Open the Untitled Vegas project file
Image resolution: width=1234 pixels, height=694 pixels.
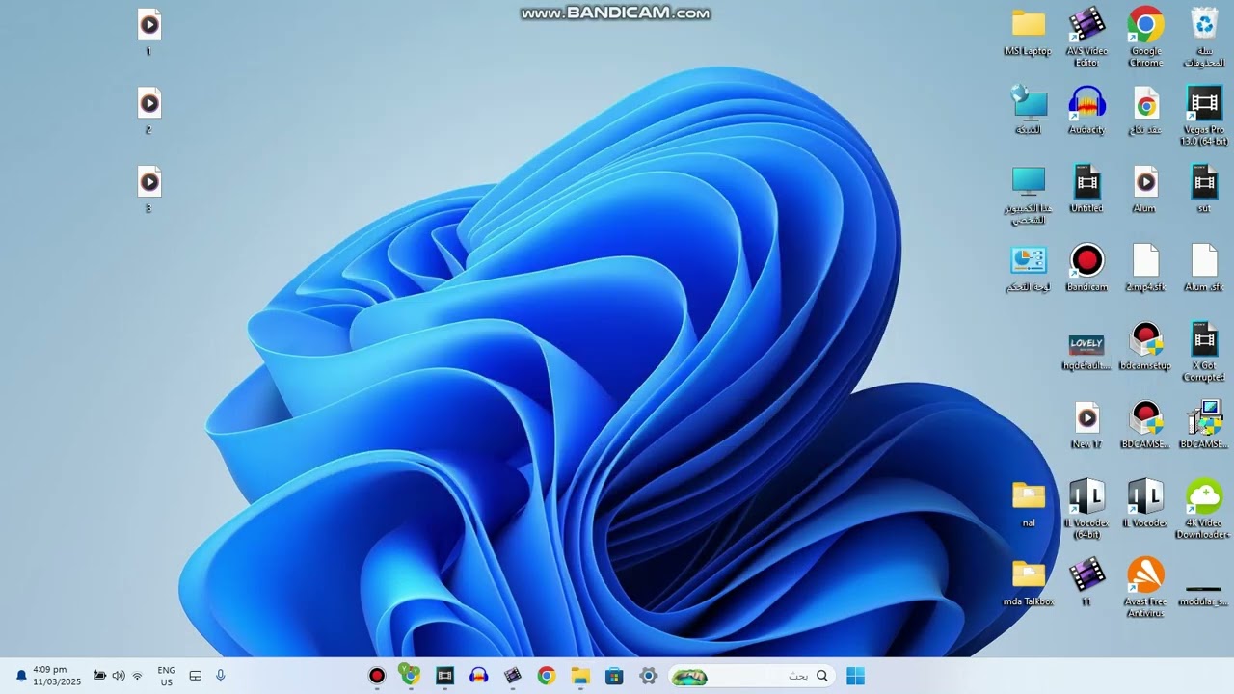pyautogui.click(x=1086, y=189)
